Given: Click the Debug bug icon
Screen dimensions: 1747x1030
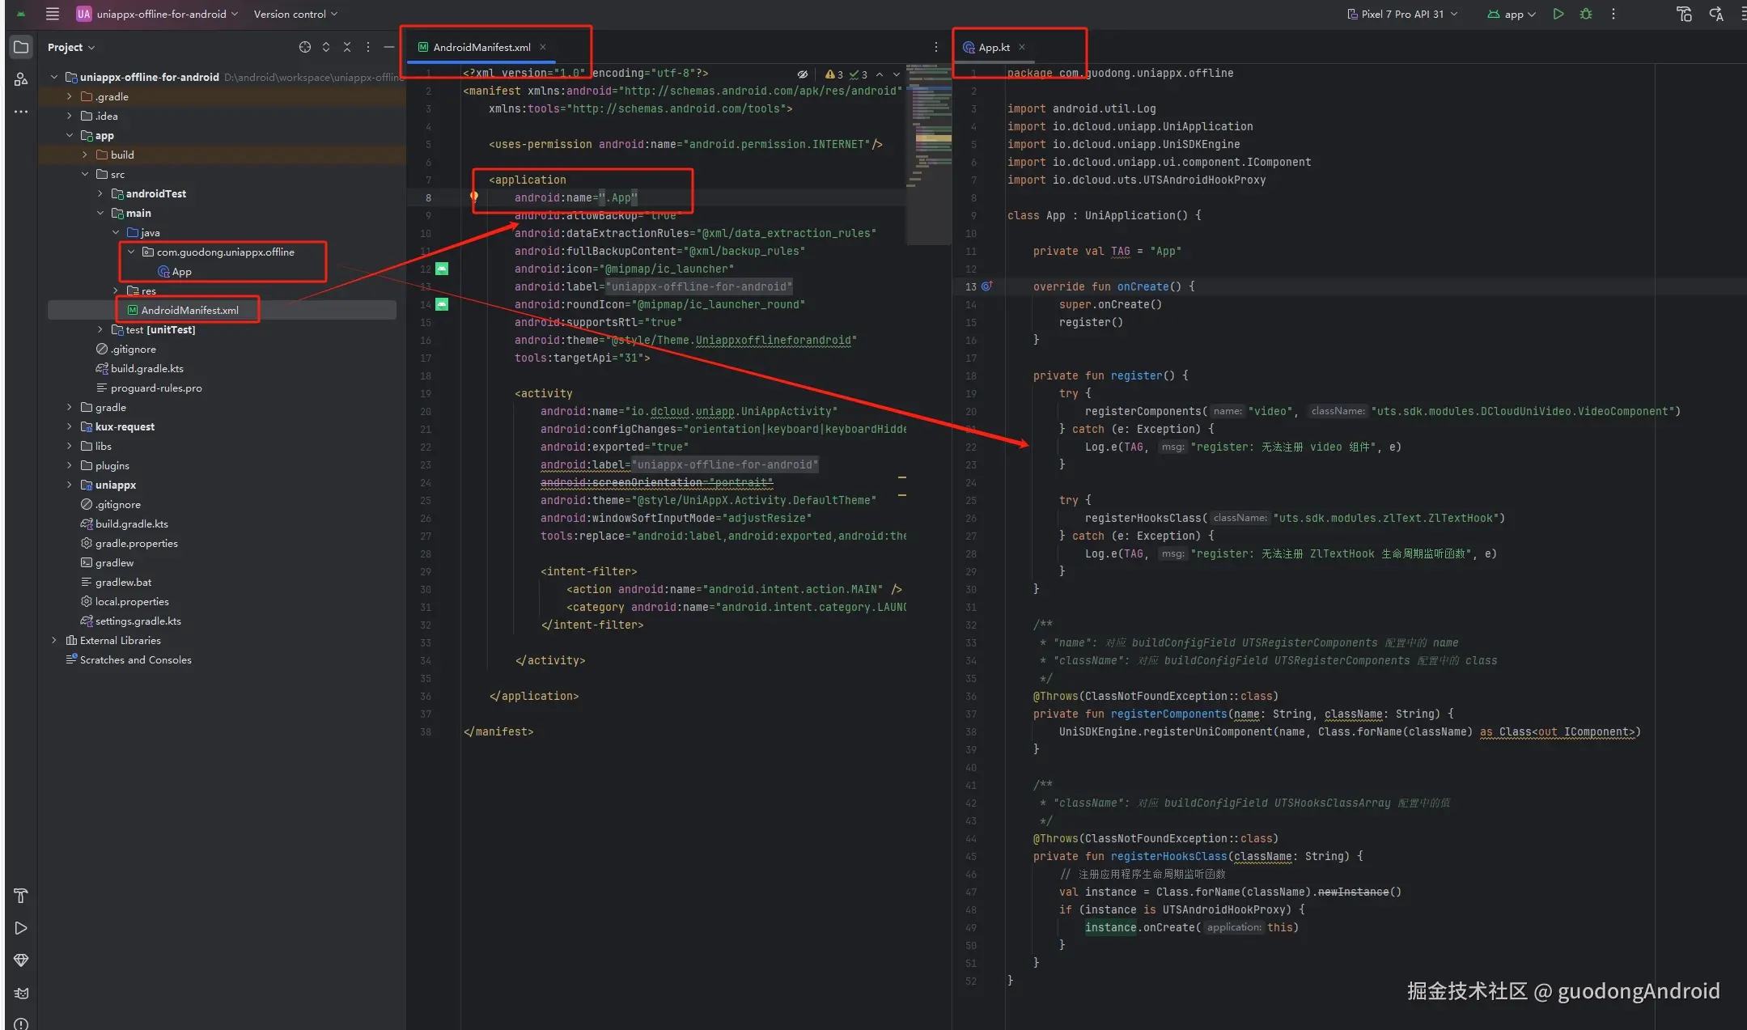Looking at the screenshot, I should pos(1585,14).
